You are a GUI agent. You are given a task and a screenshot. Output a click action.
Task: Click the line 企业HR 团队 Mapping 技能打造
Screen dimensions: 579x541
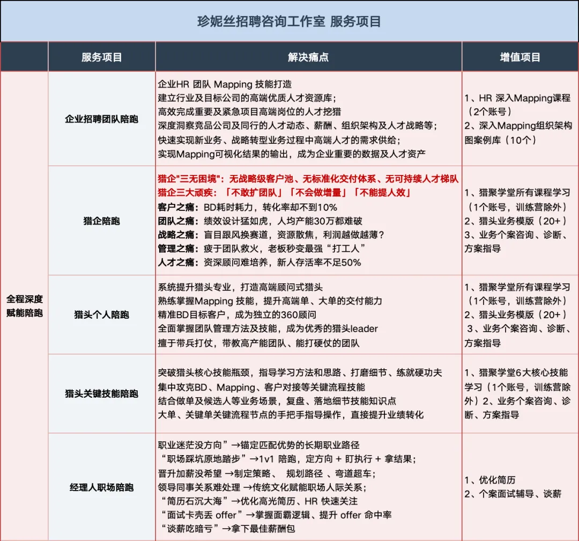click(x=225, y=84)
